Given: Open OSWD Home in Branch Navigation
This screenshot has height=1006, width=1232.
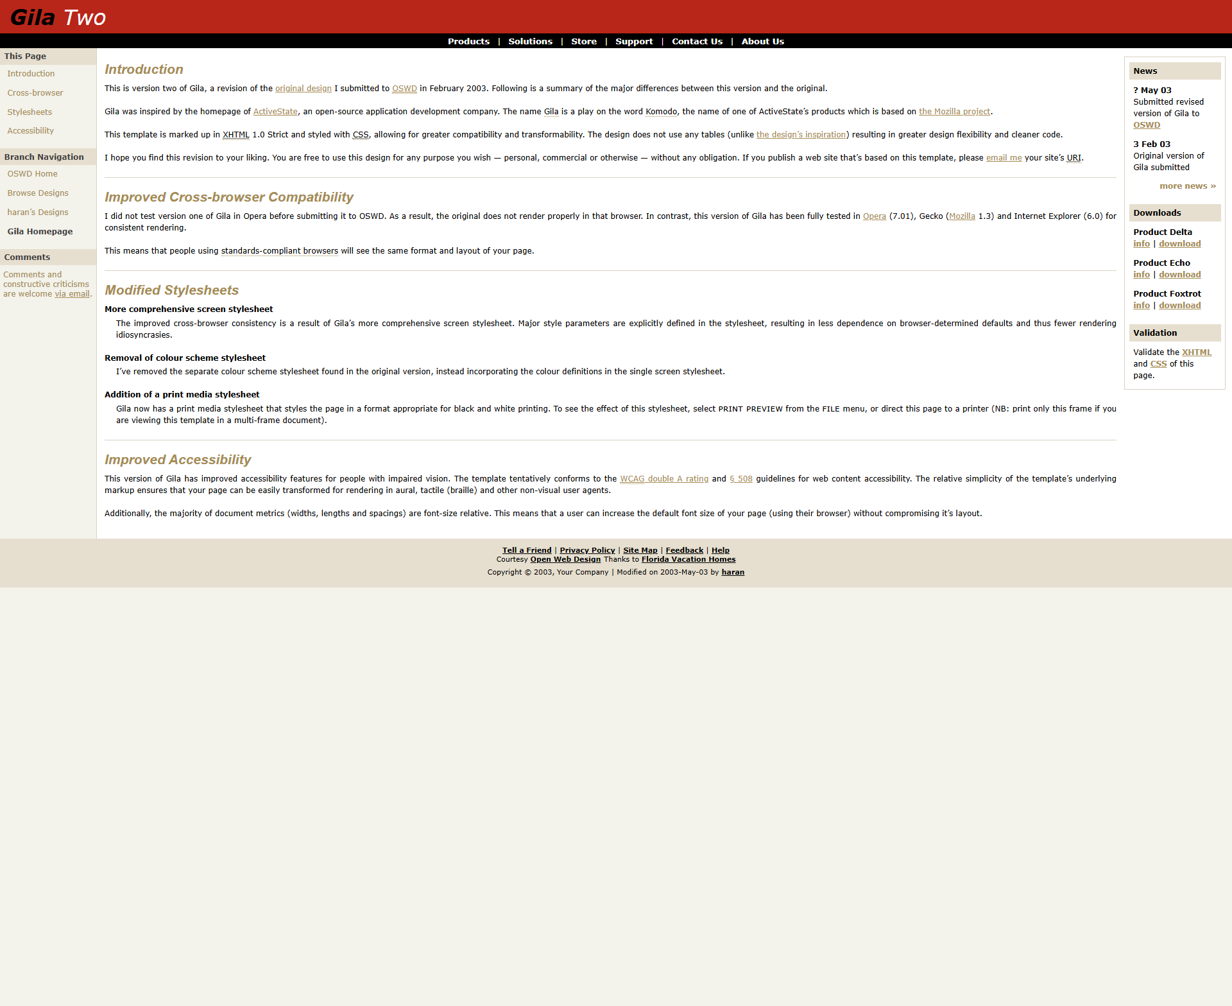Looking at the screenshot, I should (32, 174).
